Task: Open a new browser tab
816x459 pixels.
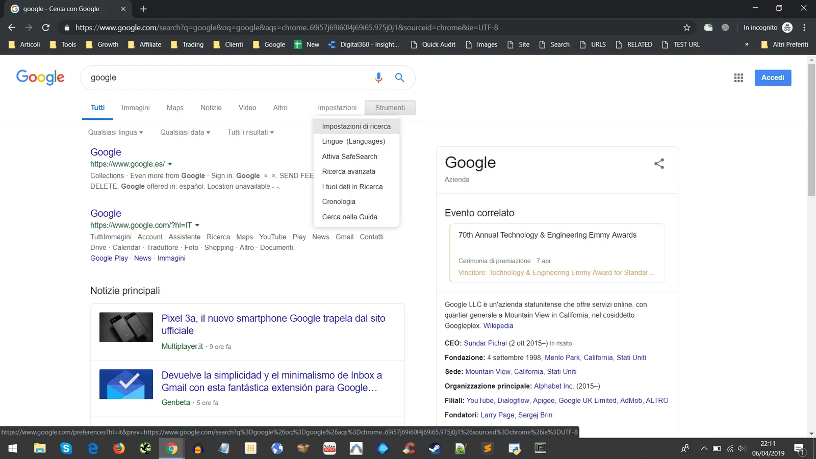Action: tap(143, 9)
